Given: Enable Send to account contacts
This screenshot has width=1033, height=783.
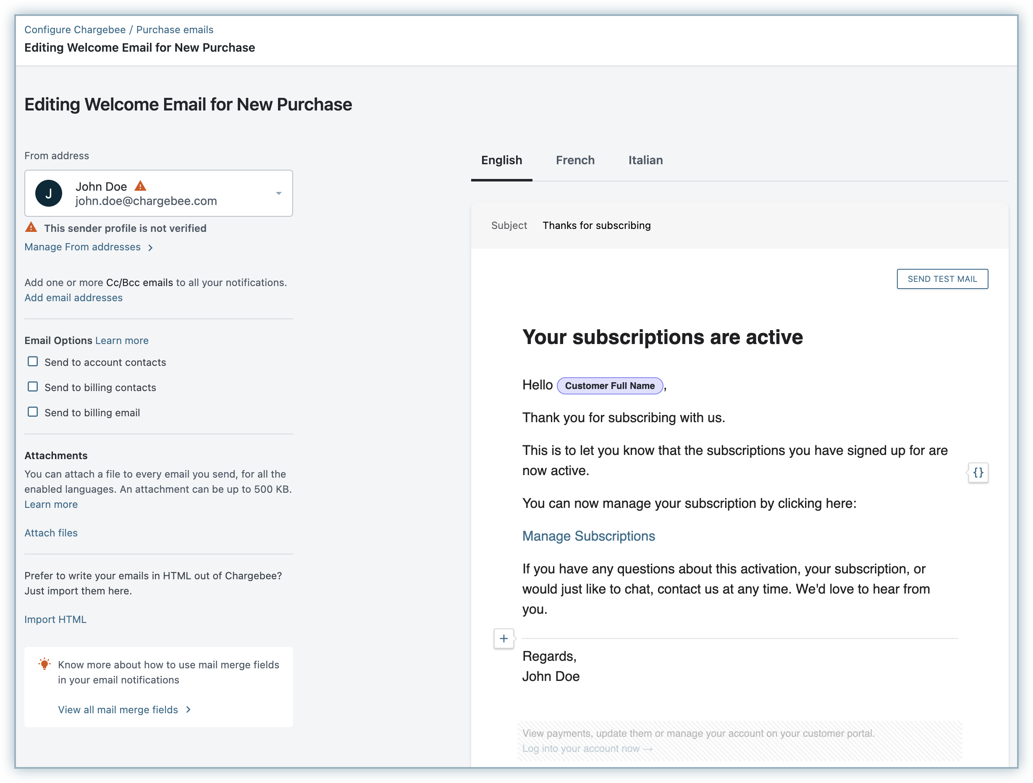Looking at the screenshot, I should coord(33,362).
